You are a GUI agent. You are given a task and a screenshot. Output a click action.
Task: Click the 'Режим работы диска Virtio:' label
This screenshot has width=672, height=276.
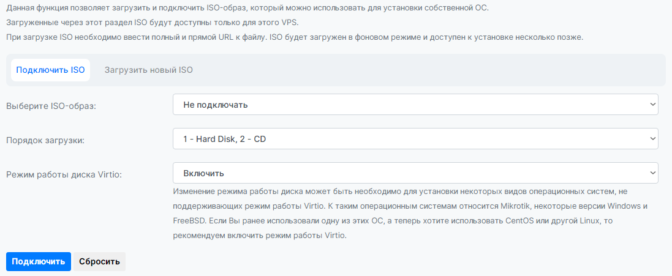click(64, 174)
